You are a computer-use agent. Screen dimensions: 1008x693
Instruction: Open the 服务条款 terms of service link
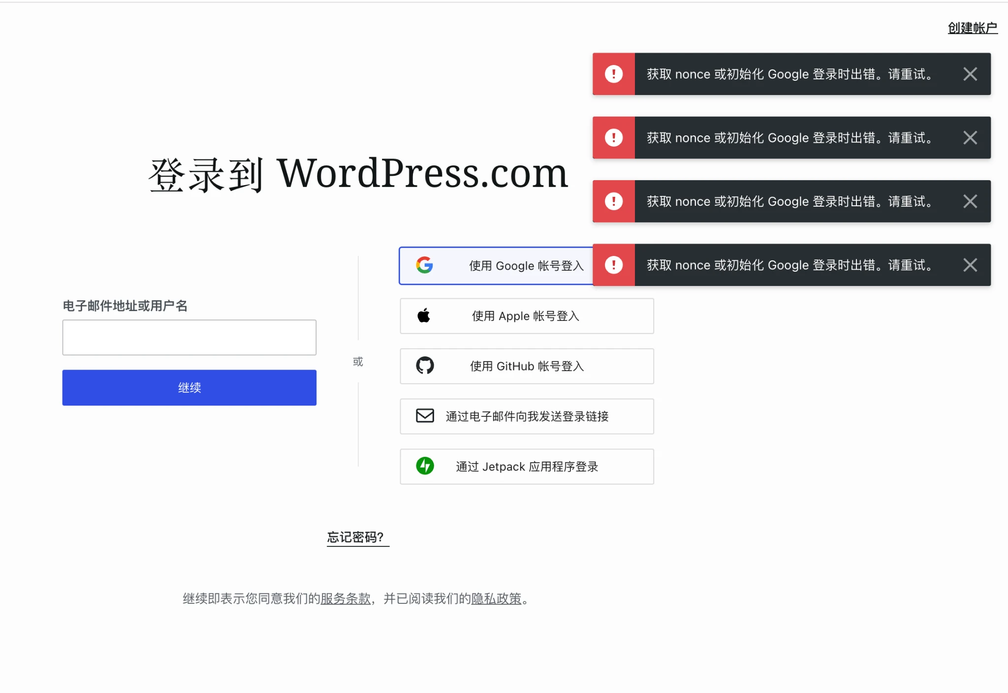tap(346, 598)
